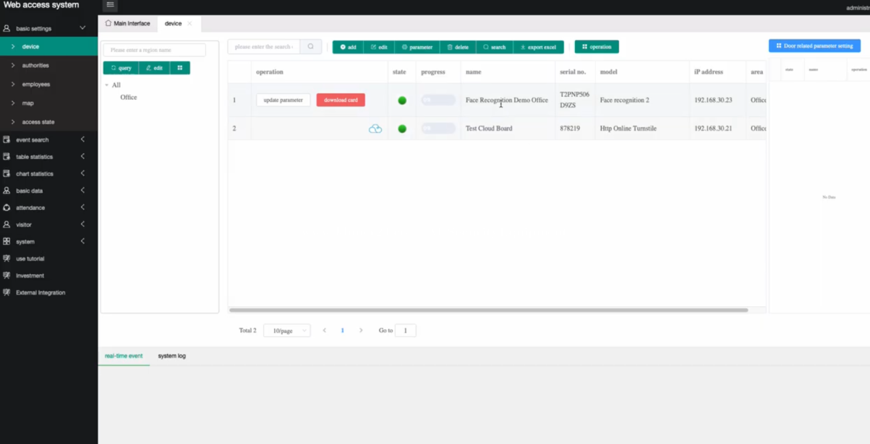Click the magnifier icon in the search box
The image size is (870, 444).
(310, 47)
